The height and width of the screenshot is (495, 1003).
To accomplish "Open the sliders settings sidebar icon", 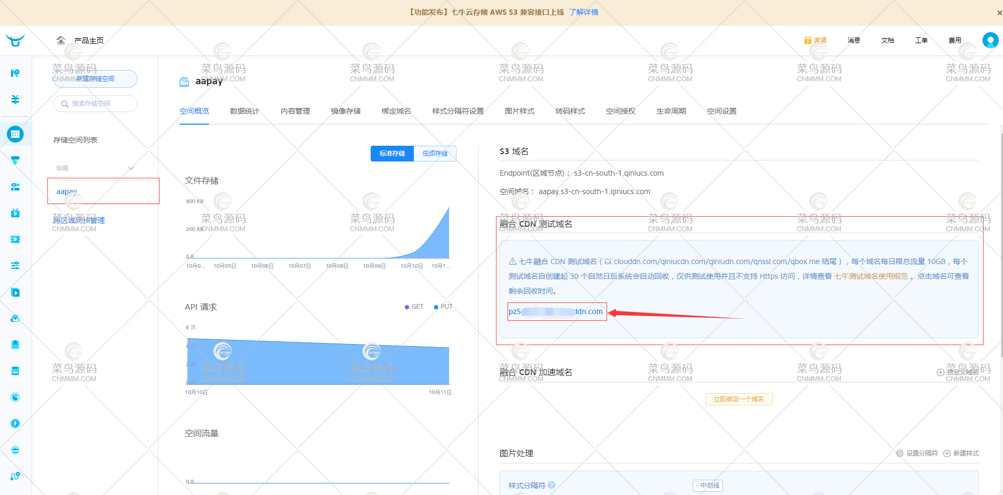I will point(15,266).
